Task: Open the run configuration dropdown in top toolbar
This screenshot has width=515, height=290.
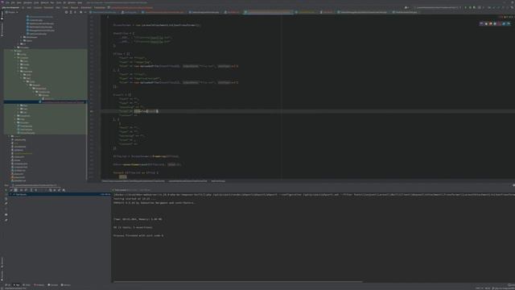Action: point(438,7)
